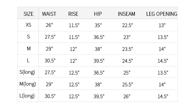This screenshot has width=193, height=110.
Task: Click the inseam value 24.5" in row L
Action: tap(127, 61)
